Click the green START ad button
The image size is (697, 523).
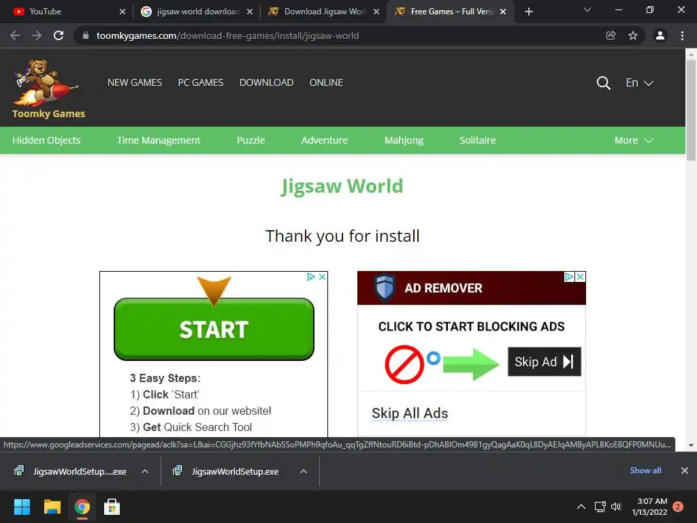(x=214, y=329)
